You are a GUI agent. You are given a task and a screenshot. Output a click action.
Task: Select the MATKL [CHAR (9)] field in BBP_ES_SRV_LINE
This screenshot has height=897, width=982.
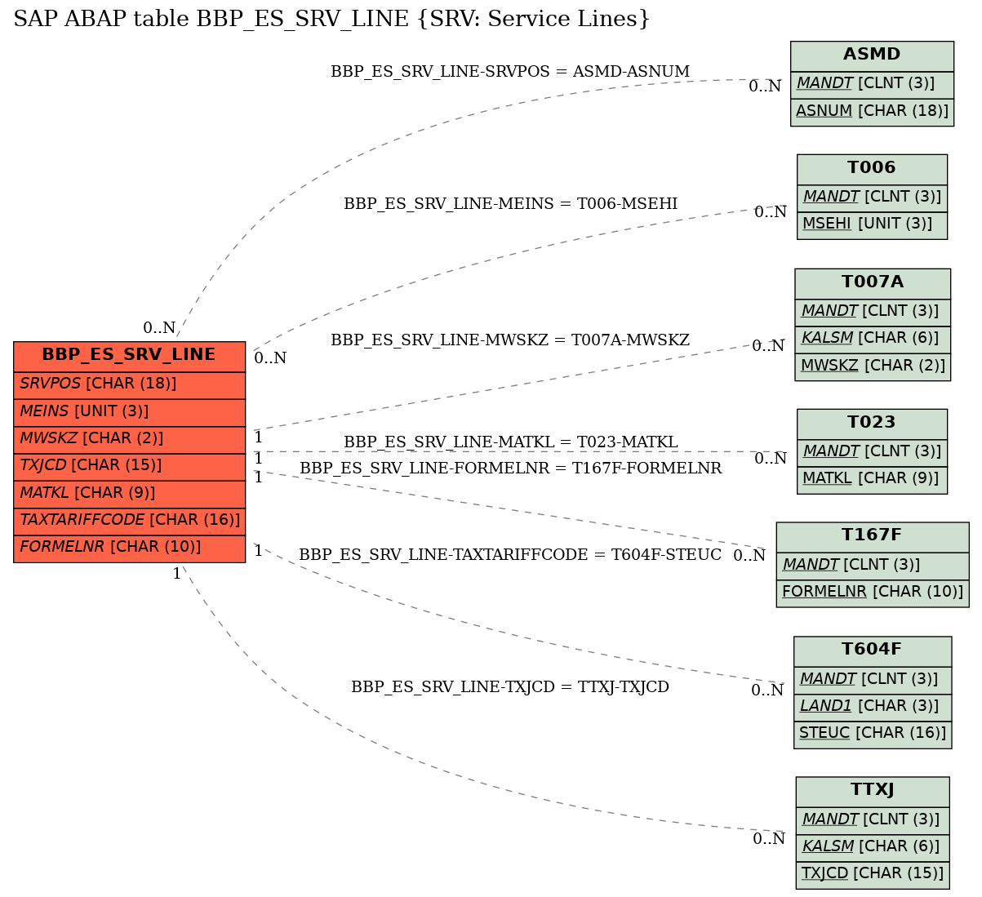pos(129,494)
